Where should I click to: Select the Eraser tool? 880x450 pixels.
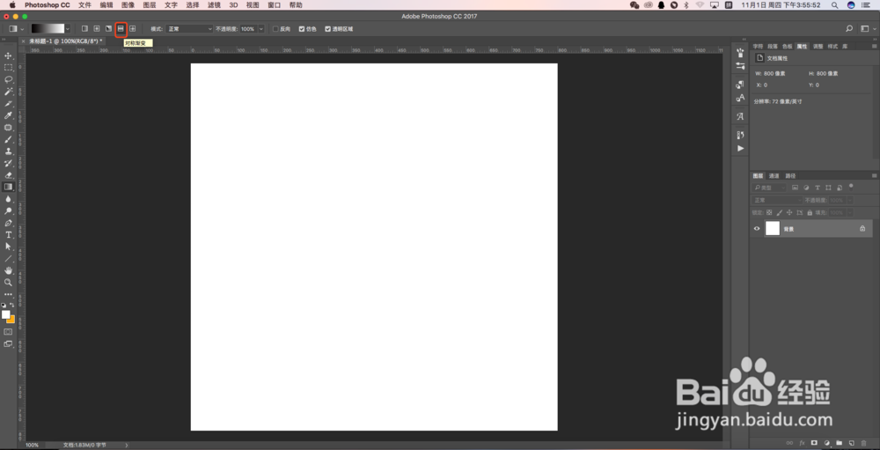click(x=9, y=174)
